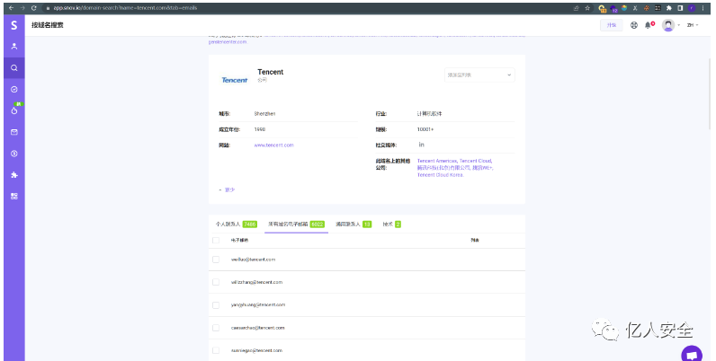Click the weiliuo@tencent.com email text
Screen dimensions: 716x361
(253, 260)
